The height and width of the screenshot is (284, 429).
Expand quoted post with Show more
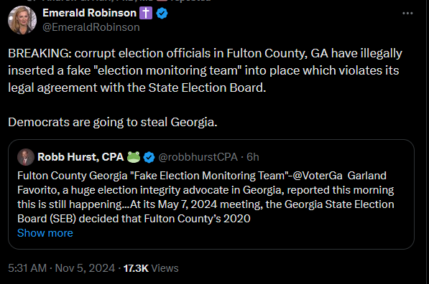point(45,233)
